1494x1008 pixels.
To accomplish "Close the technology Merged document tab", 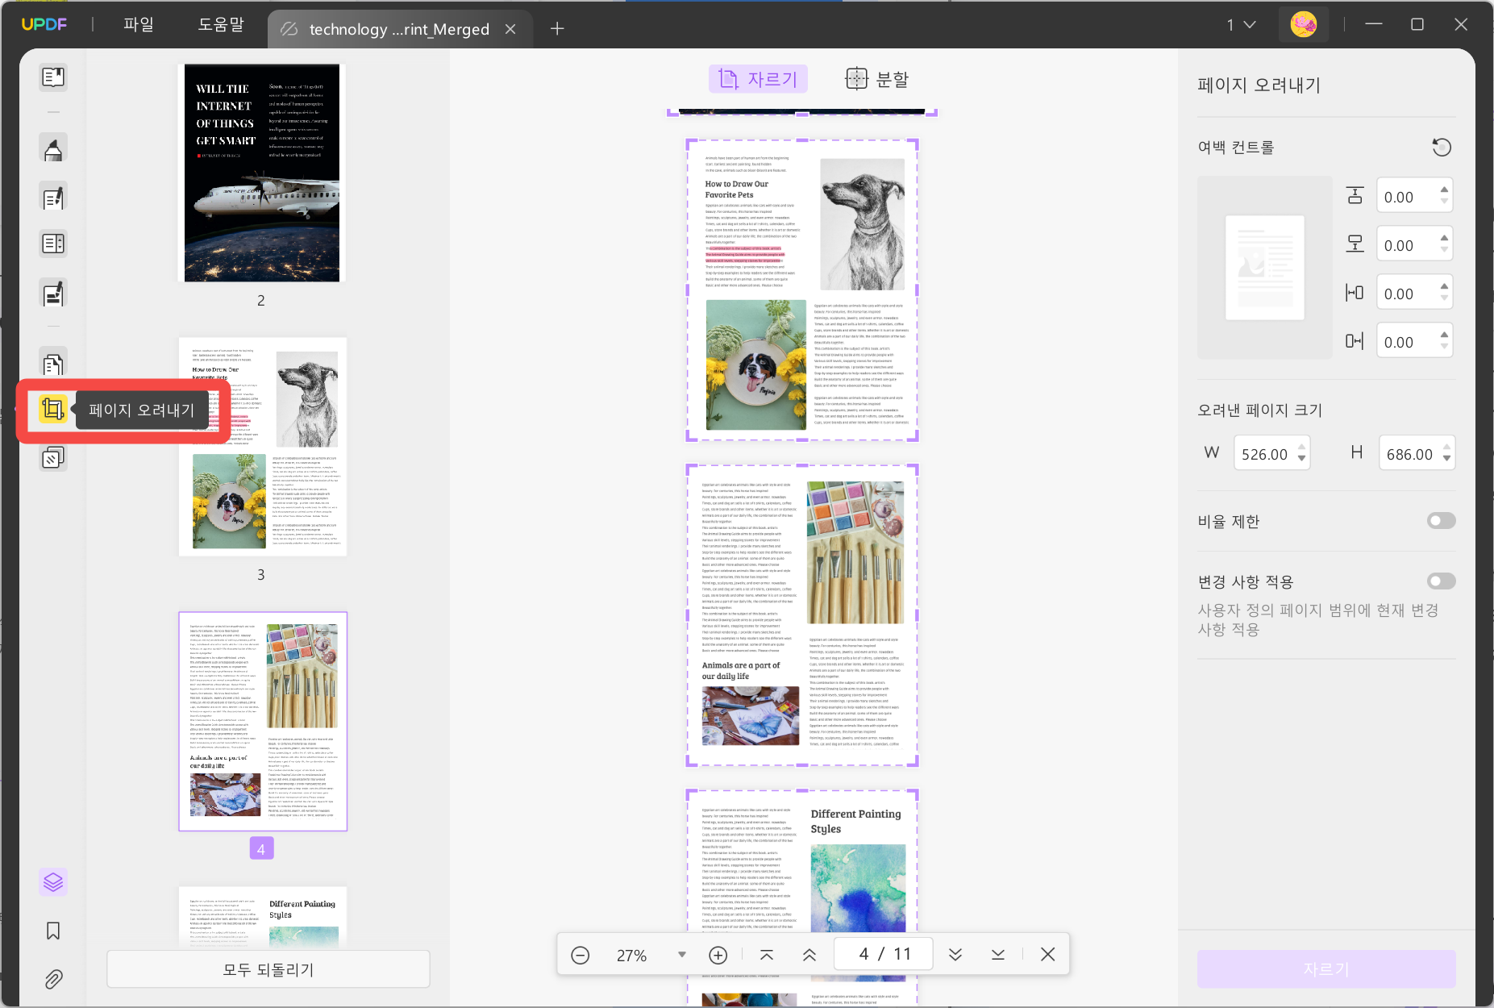I will tap(510, 29).
